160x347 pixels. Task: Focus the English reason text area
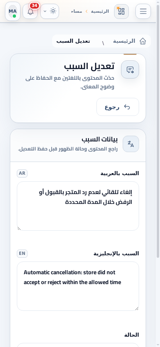(x=78, y=286)
